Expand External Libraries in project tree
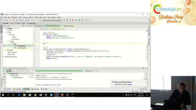The image size is (196, 110). click(4, 57)
